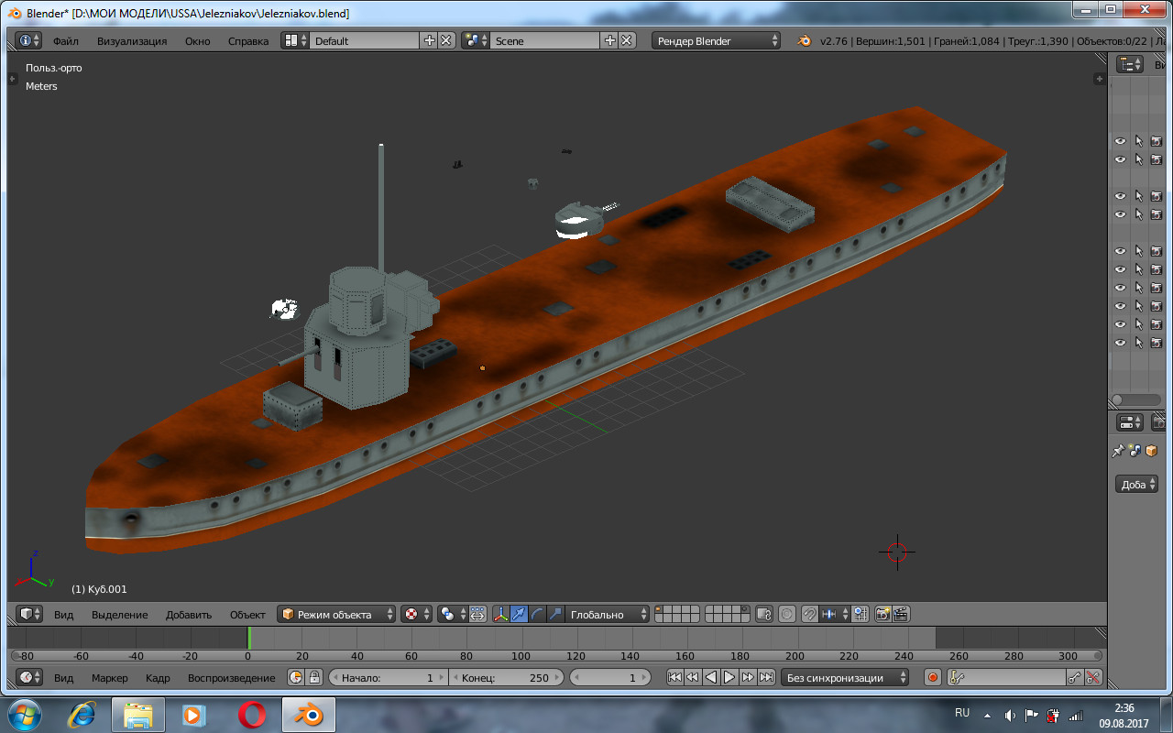Toggle visibility eye of first outliner object
The image size is (1173, 733).
coord(1120,141)
